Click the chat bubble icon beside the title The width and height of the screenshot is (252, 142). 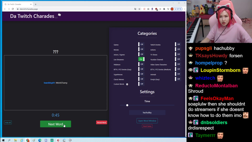(59, 15)
